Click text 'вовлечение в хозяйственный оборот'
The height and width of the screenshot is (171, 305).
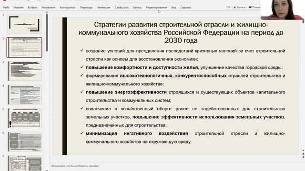(129, 109)
